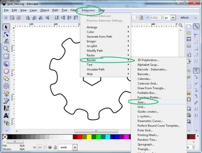
Task: Choose Barcode - Datamatrix... entry
Action: (159, 69)
